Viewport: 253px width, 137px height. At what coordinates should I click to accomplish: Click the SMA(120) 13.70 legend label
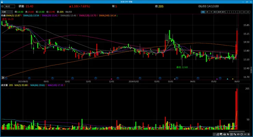[x=88, y=16]
